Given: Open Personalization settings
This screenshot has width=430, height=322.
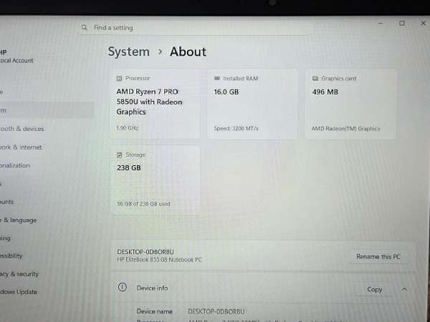Looking at the screenshot, I should click(15, 165).
